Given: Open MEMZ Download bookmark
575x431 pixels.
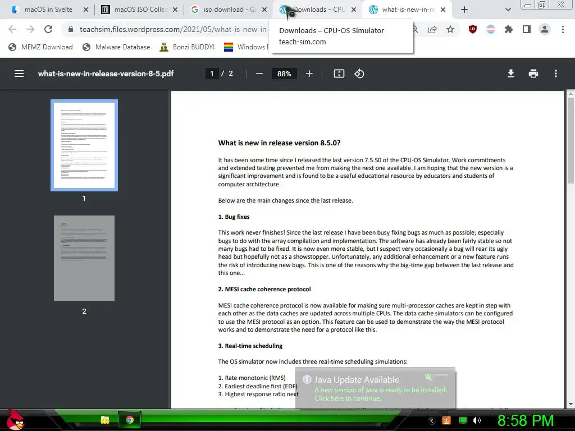Looking at the screenshot, I should [x=40, y=47].
